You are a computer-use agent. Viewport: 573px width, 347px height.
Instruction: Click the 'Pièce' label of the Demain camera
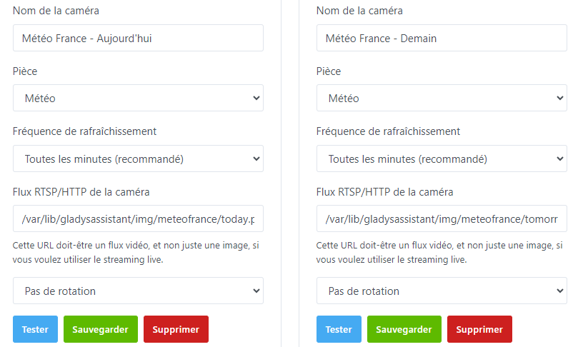(329, 71)
